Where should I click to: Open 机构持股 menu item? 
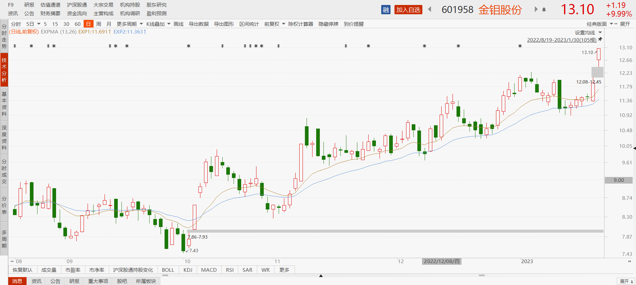pos(130,5)
